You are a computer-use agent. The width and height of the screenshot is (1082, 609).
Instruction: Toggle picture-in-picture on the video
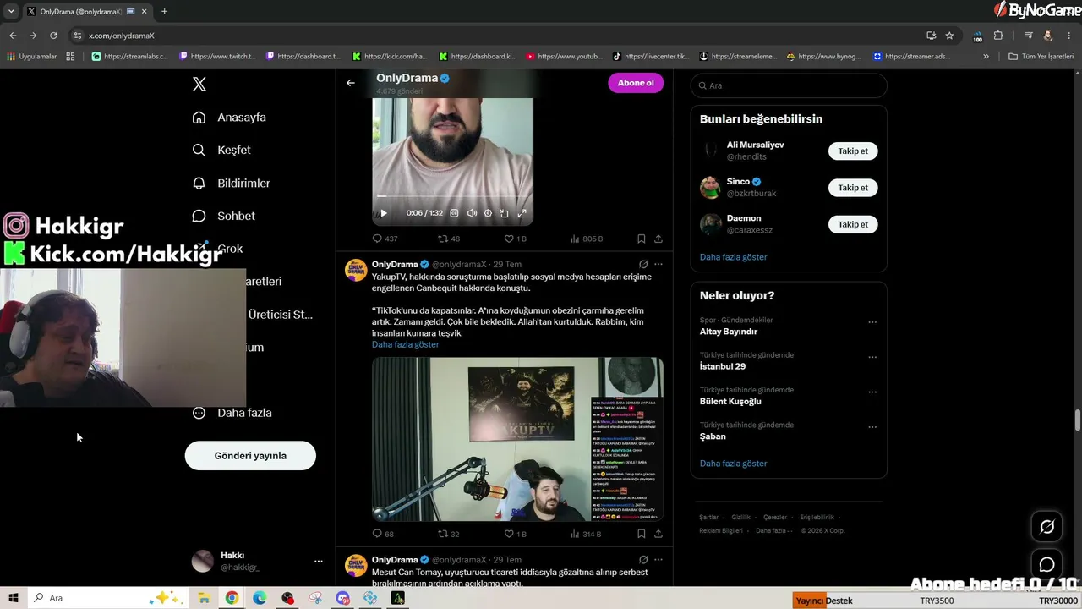coord(505,213)
